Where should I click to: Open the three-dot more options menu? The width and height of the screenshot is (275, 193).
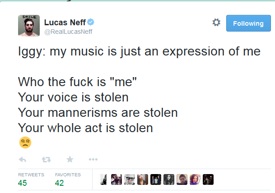[x=93, y=159]
